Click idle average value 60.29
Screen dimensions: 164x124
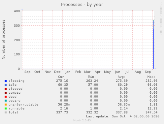(x=123, y=85)
